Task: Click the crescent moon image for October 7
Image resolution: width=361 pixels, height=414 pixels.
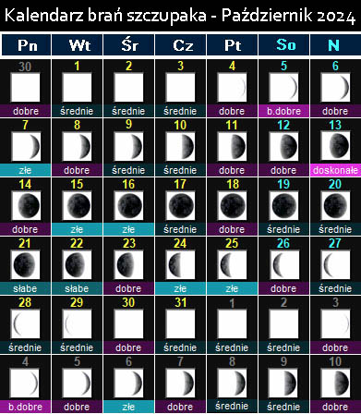Action: pyautogui.click(x=25, y=146)
